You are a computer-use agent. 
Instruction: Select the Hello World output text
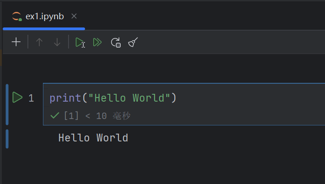coord(93,138)
